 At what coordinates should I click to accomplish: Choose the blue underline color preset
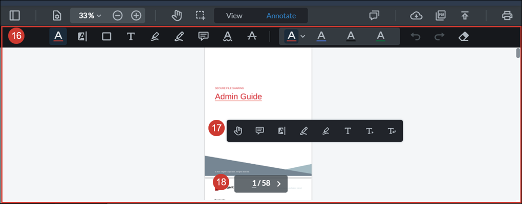coord(321,36)
